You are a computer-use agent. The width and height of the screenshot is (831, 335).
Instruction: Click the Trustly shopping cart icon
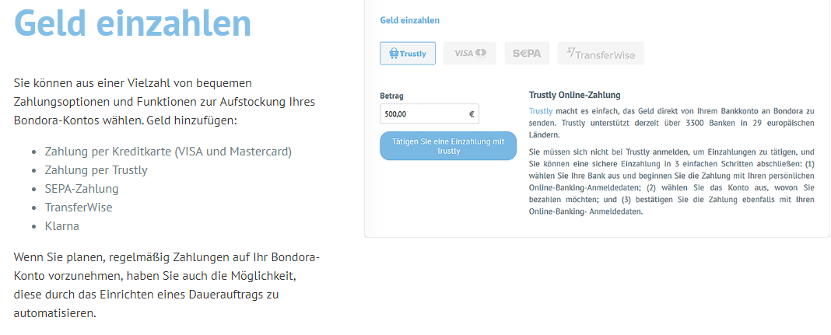(394, 54)
